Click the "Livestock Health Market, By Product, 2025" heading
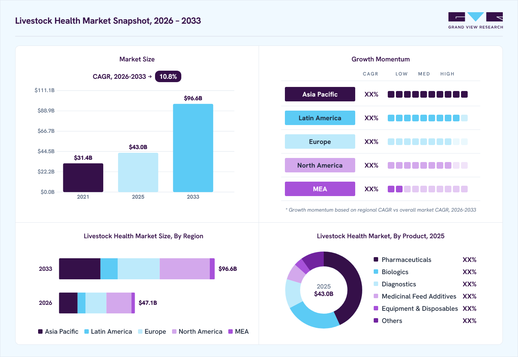Screen dimensions: 518x357 coord(381,236)
